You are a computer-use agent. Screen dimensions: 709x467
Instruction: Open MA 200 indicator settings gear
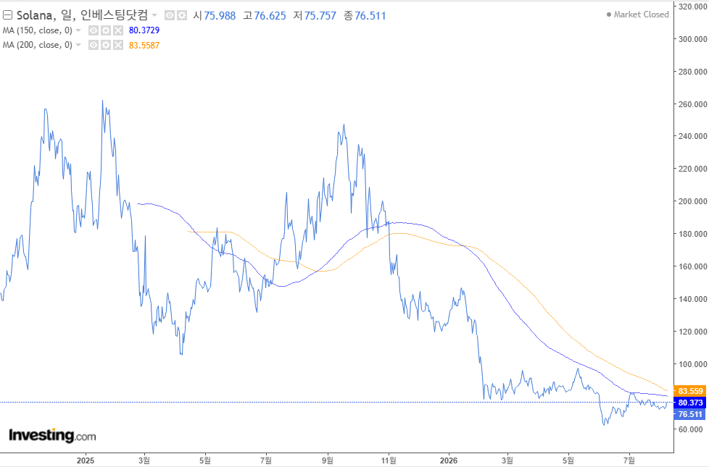105,45
